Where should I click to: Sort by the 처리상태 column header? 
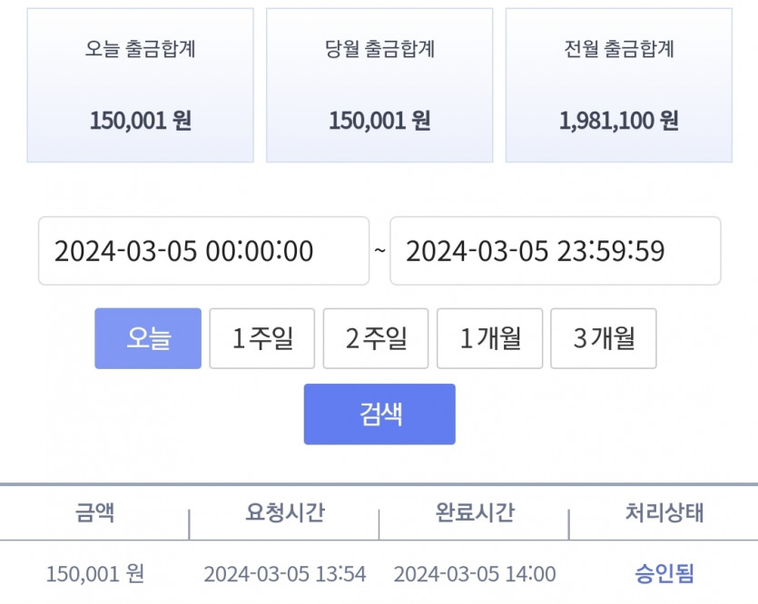(x=664, y=512)
